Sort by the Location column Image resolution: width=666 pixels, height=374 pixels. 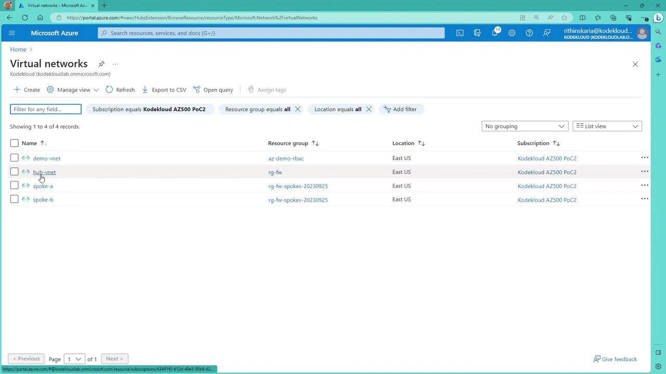click(x=409, y=143)
